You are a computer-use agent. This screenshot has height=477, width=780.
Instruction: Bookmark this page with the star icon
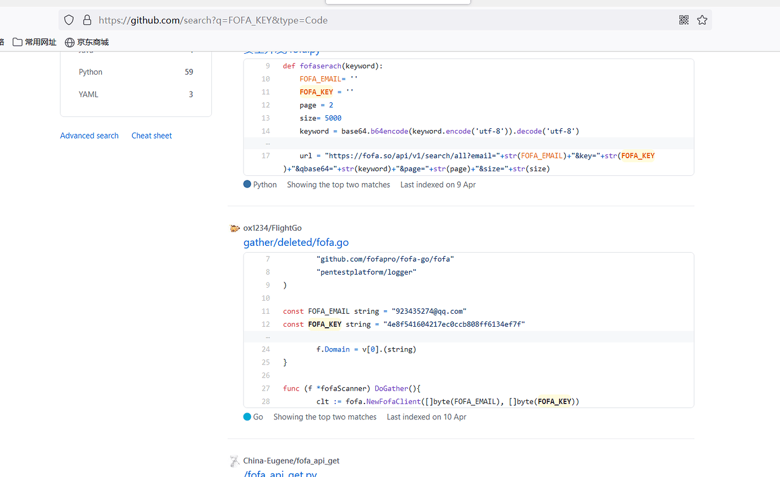pos(702,20)
